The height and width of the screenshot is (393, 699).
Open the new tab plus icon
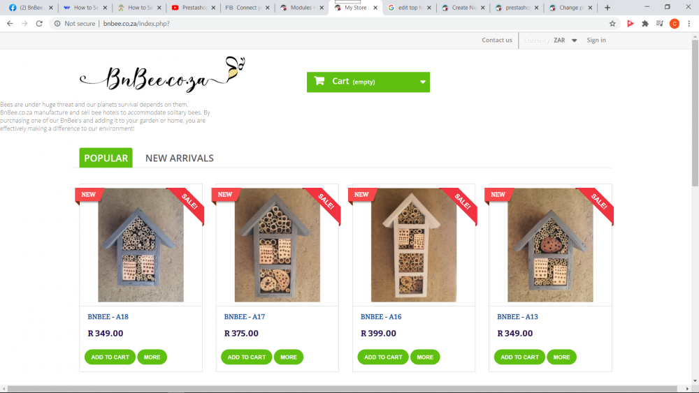[607, 8]
